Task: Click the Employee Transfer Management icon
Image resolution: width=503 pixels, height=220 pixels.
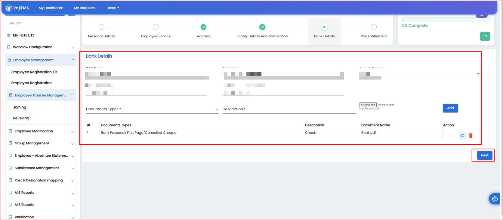Action: [11, 95]
